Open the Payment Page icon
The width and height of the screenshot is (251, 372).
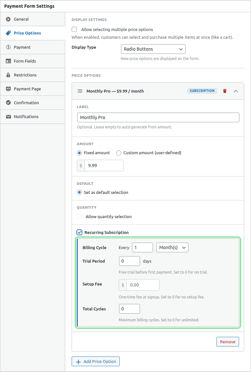(x=8, y=89)
